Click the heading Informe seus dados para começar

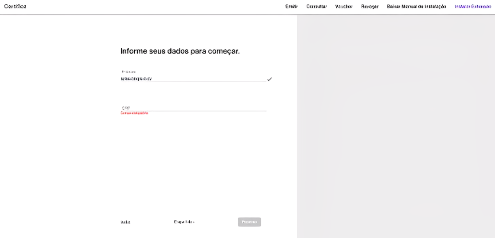click(x=180, y=51)
